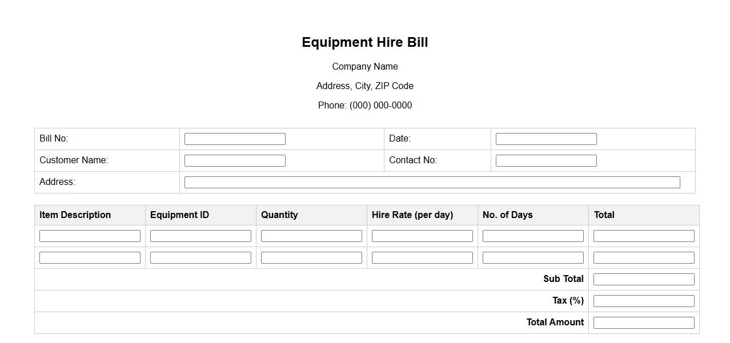Focus first row Hire Rate field

coord(422,236)
